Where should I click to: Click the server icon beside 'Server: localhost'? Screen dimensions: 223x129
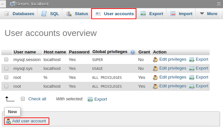click(13, 4)
